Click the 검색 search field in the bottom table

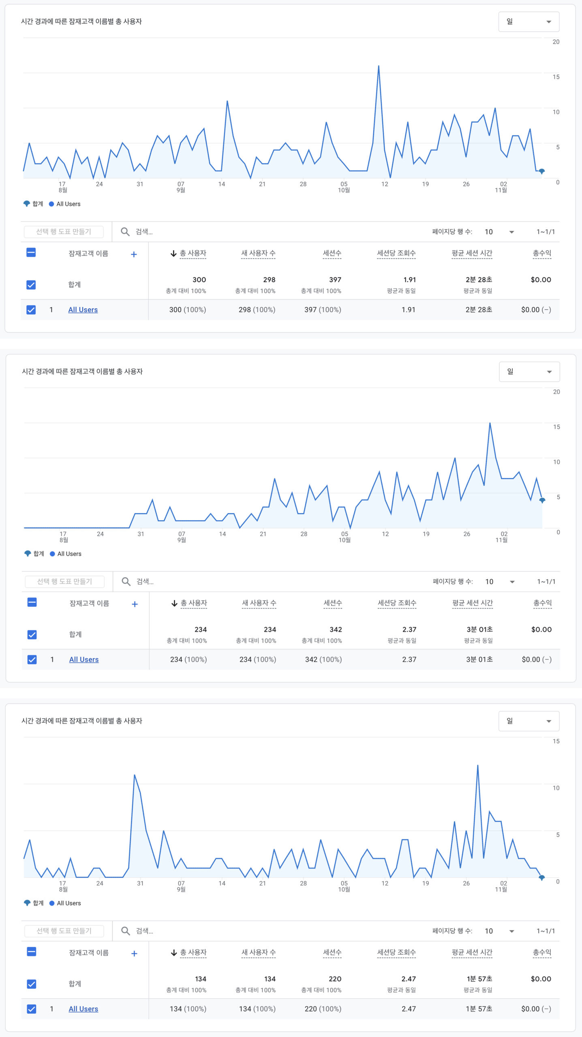click(243, 931)
